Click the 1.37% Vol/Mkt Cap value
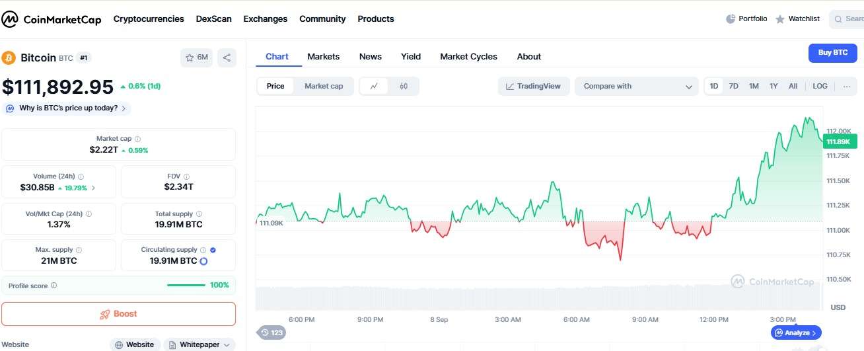The image size is (864, 351). click(59, 225)
